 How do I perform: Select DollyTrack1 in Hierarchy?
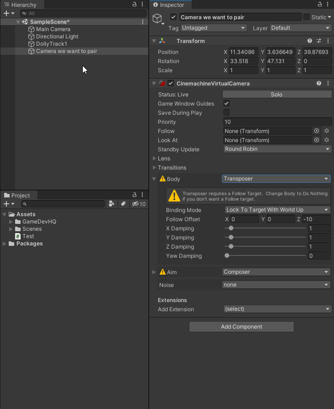click(x=51, y=44)
